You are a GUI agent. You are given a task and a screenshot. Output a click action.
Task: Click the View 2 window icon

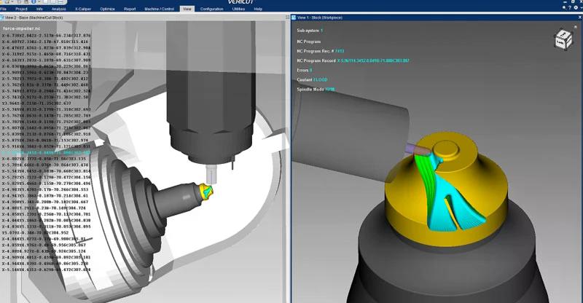click(x=4, y=17)
